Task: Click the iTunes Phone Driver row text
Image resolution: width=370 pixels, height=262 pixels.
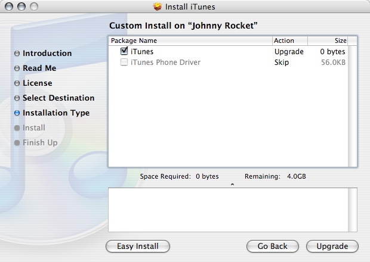Action: (165, 63)
